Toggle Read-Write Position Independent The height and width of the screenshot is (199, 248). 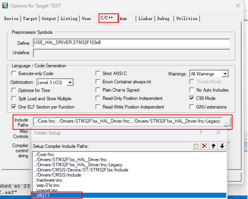coord(98,107)
